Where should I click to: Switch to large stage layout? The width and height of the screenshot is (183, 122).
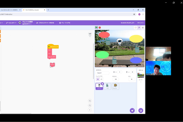[x=139, y=27]
